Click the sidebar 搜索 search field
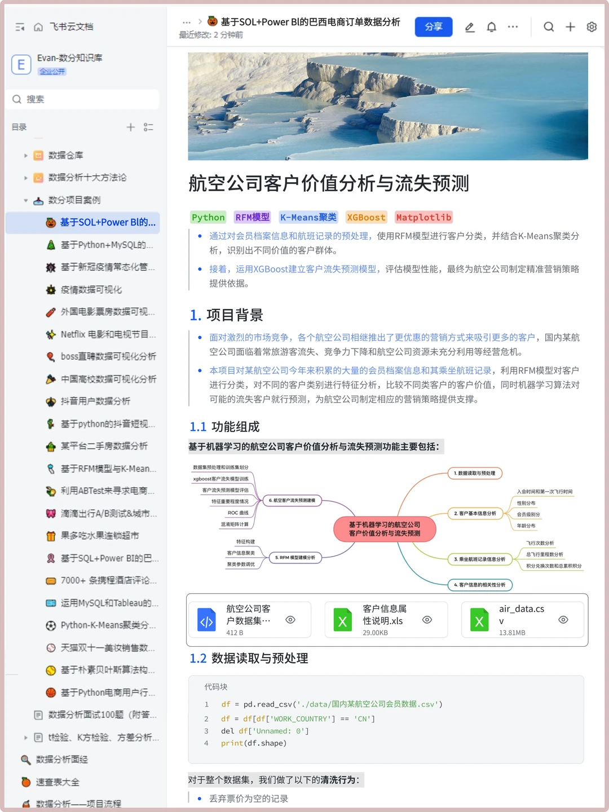 [82, 99]
